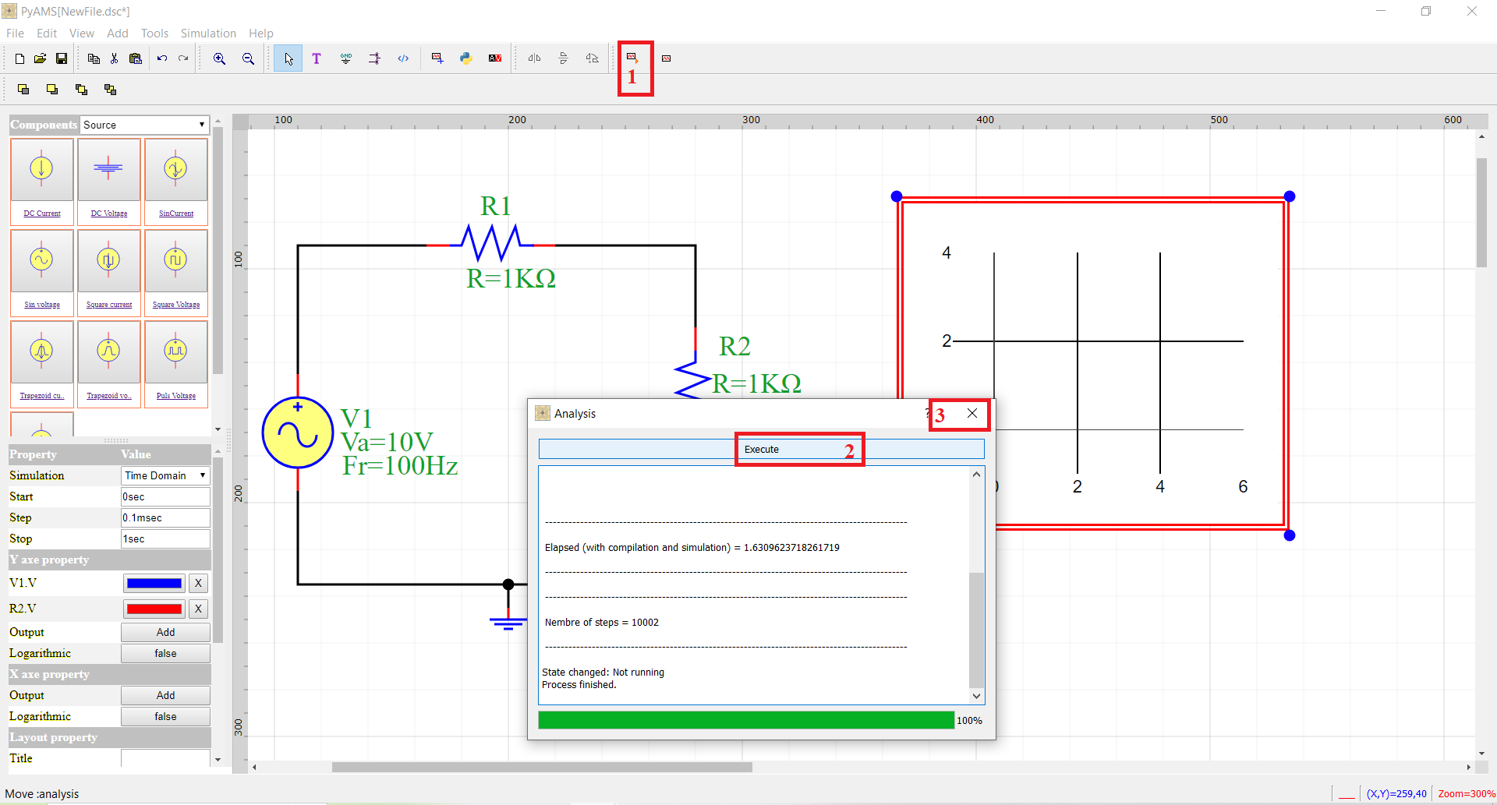
Task: Open a file using the folder icon
Action: click(41, 58)
